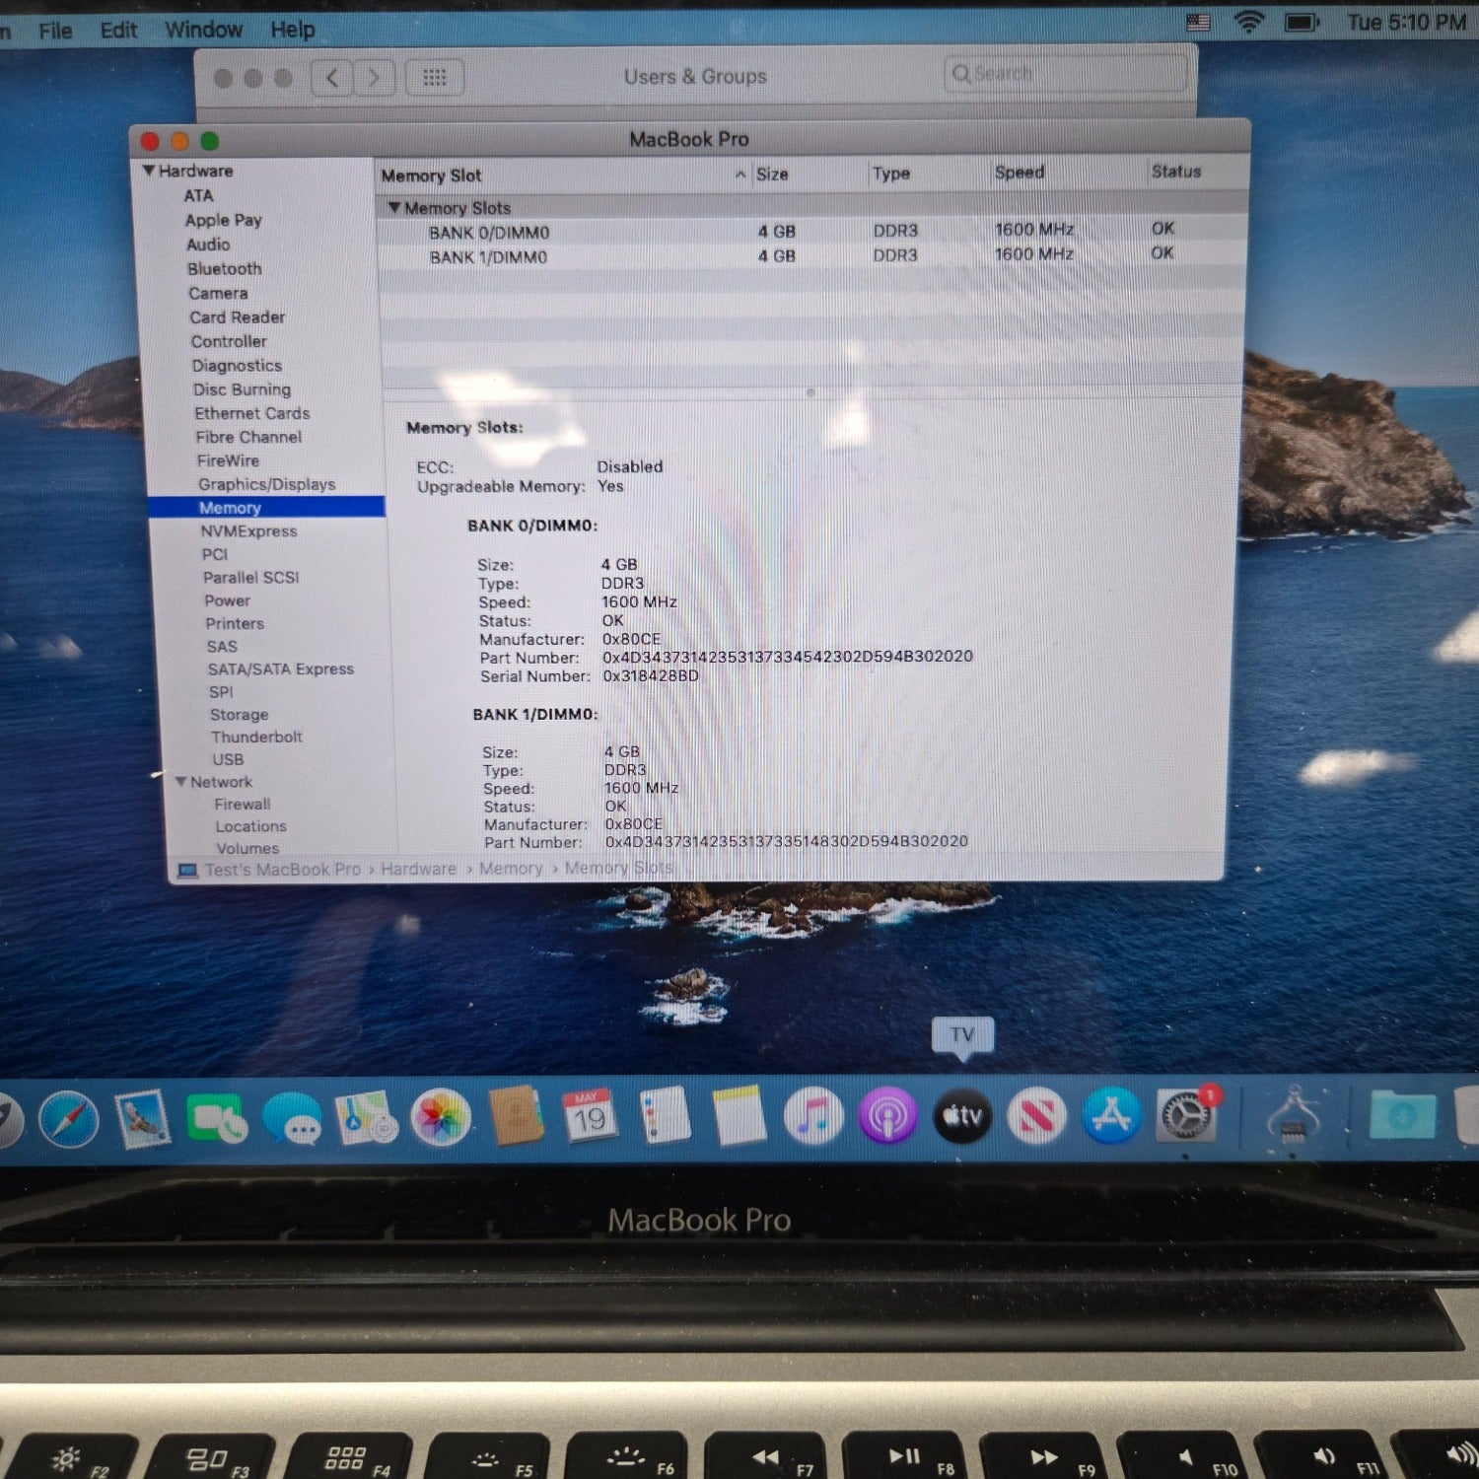Click Memory Slots in the bottom path bar
Screen dimensions: 1479x1479
(x=619, y=868)
